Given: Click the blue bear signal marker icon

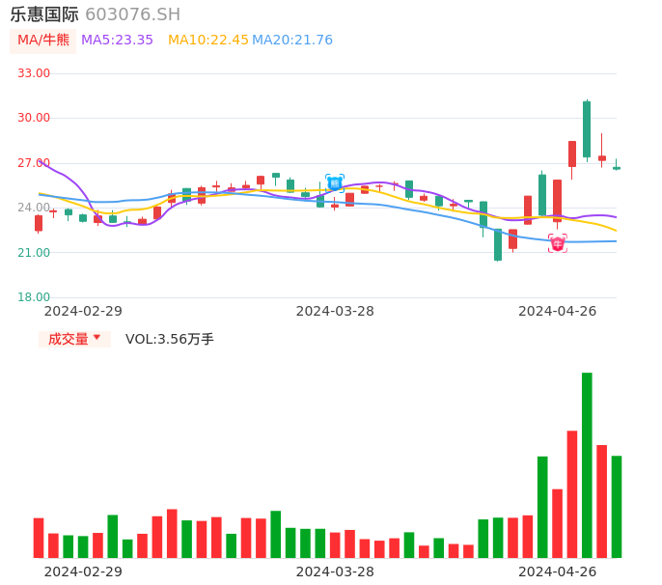Looking at the screenshot, I should tap(335, 183).
